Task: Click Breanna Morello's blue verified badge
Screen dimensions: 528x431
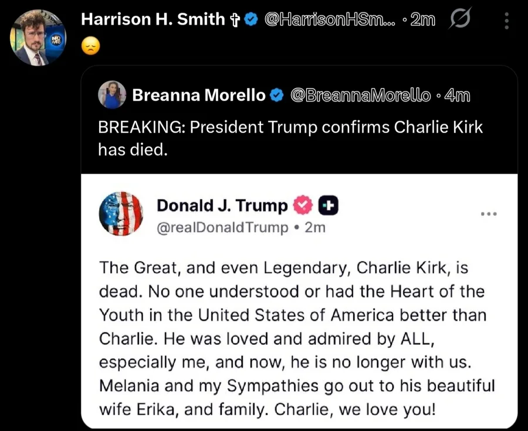Action: click(x=276, y=95)
